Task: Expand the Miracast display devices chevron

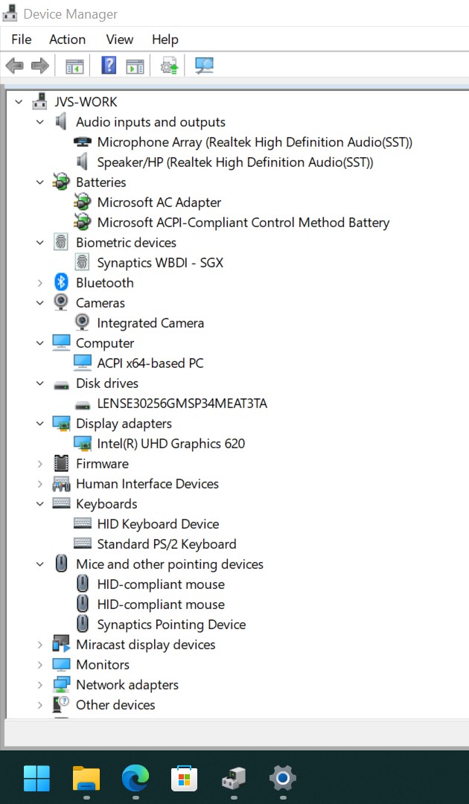Action: tap(40, 645)
